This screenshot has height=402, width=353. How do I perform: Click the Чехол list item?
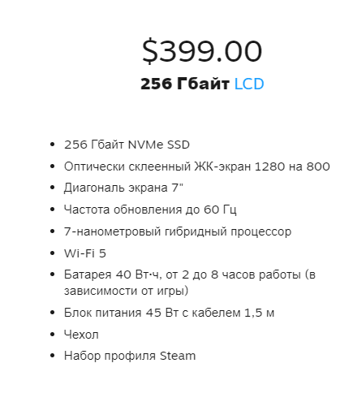tap(81, 335)
